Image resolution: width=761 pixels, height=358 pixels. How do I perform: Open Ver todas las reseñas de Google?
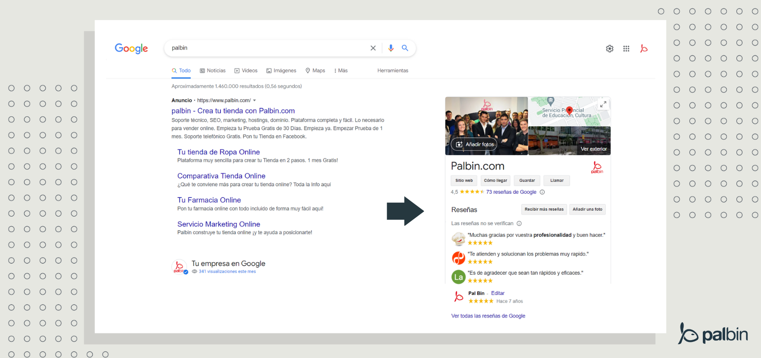click(488, 316)
